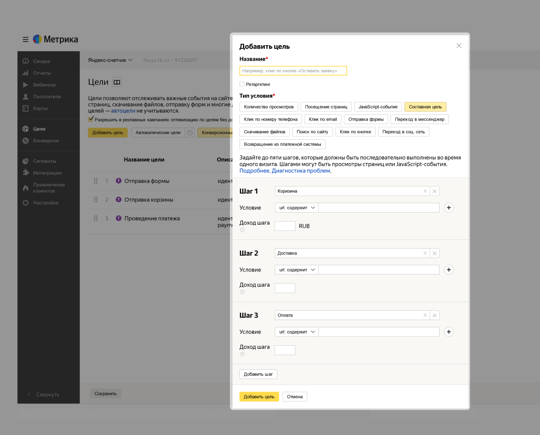Open condition type dropdown in Шаг 3
540x435 pixels.
pos(297,332)
